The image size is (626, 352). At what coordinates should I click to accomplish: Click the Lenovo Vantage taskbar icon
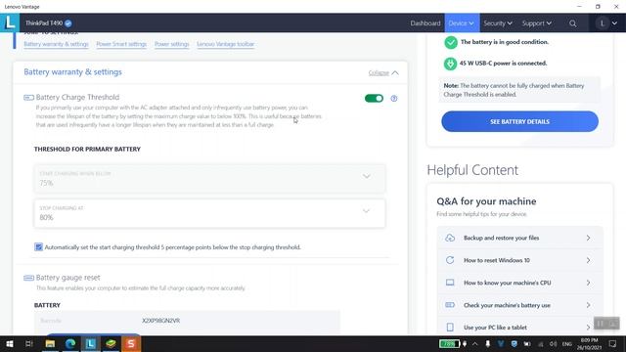[91, 343]
